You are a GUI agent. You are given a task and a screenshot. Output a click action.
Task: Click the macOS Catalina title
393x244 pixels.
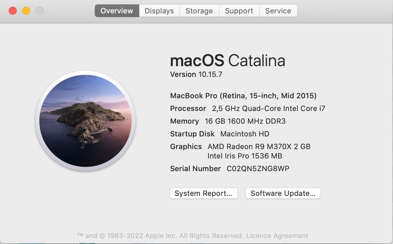pos(227,61)
